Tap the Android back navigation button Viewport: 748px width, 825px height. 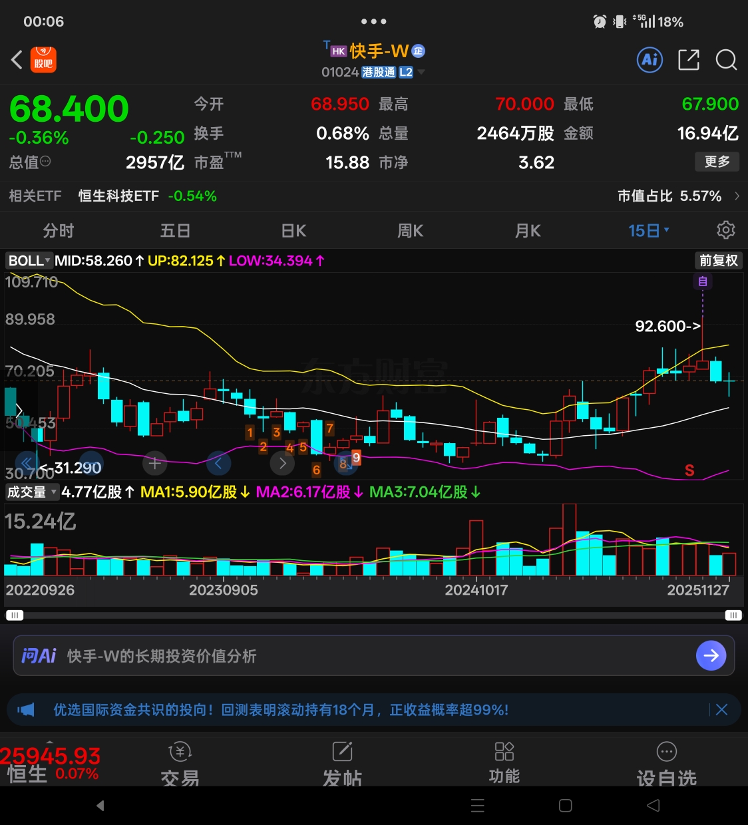(x=654, y=806)
